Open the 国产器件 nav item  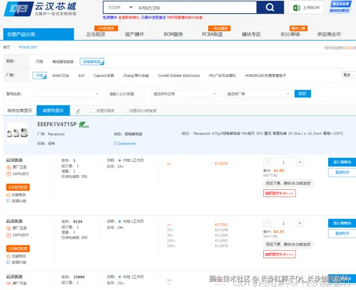(x=134, y=34)
